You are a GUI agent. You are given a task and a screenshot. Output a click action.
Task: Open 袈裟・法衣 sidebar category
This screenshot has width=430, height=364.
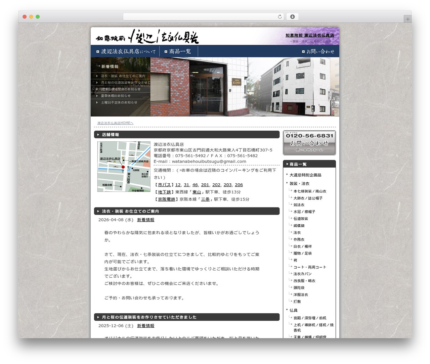299,184
